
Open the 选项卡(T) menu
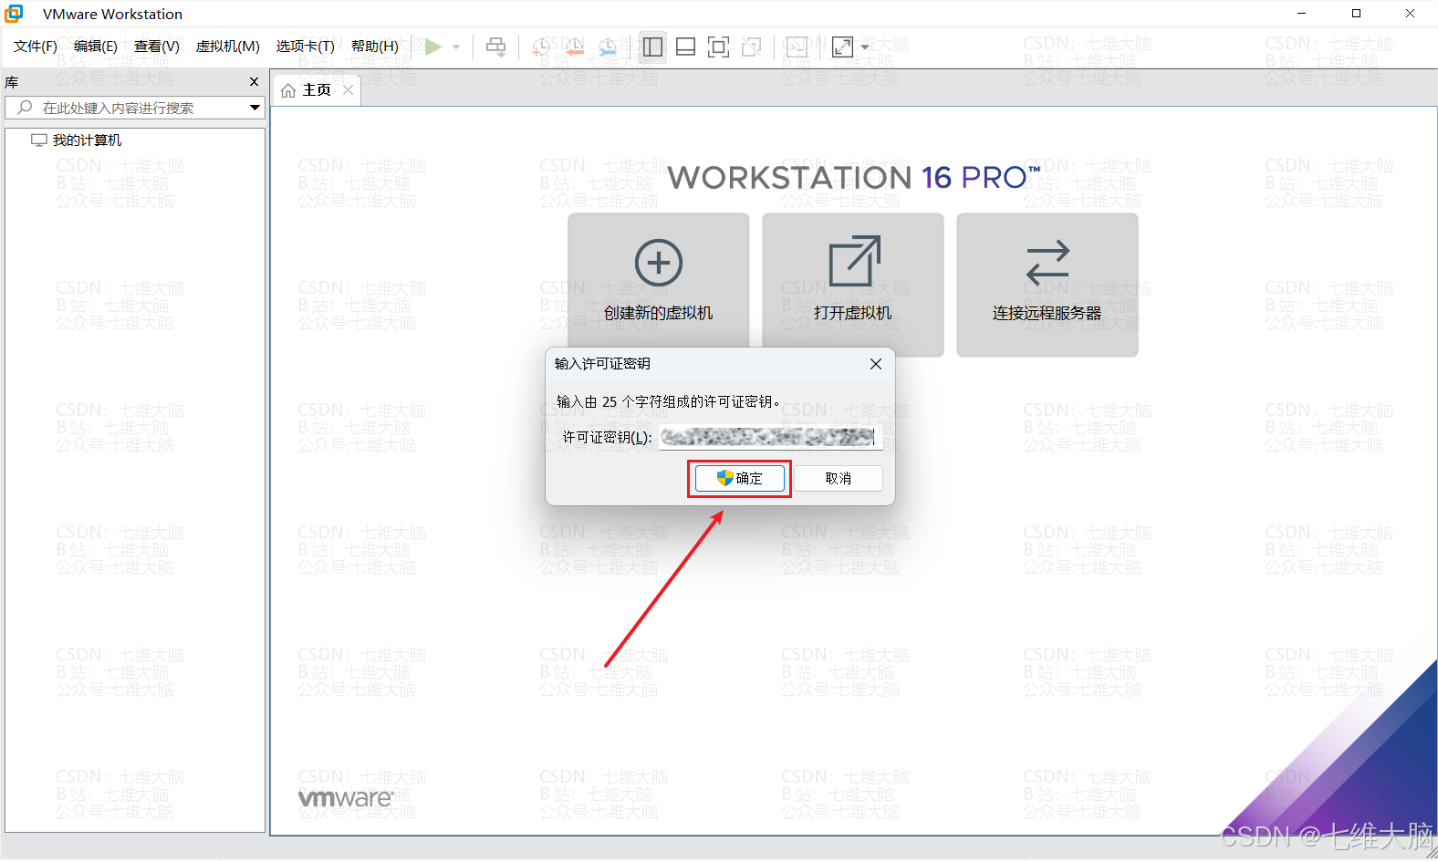click(x=306, y=47)
